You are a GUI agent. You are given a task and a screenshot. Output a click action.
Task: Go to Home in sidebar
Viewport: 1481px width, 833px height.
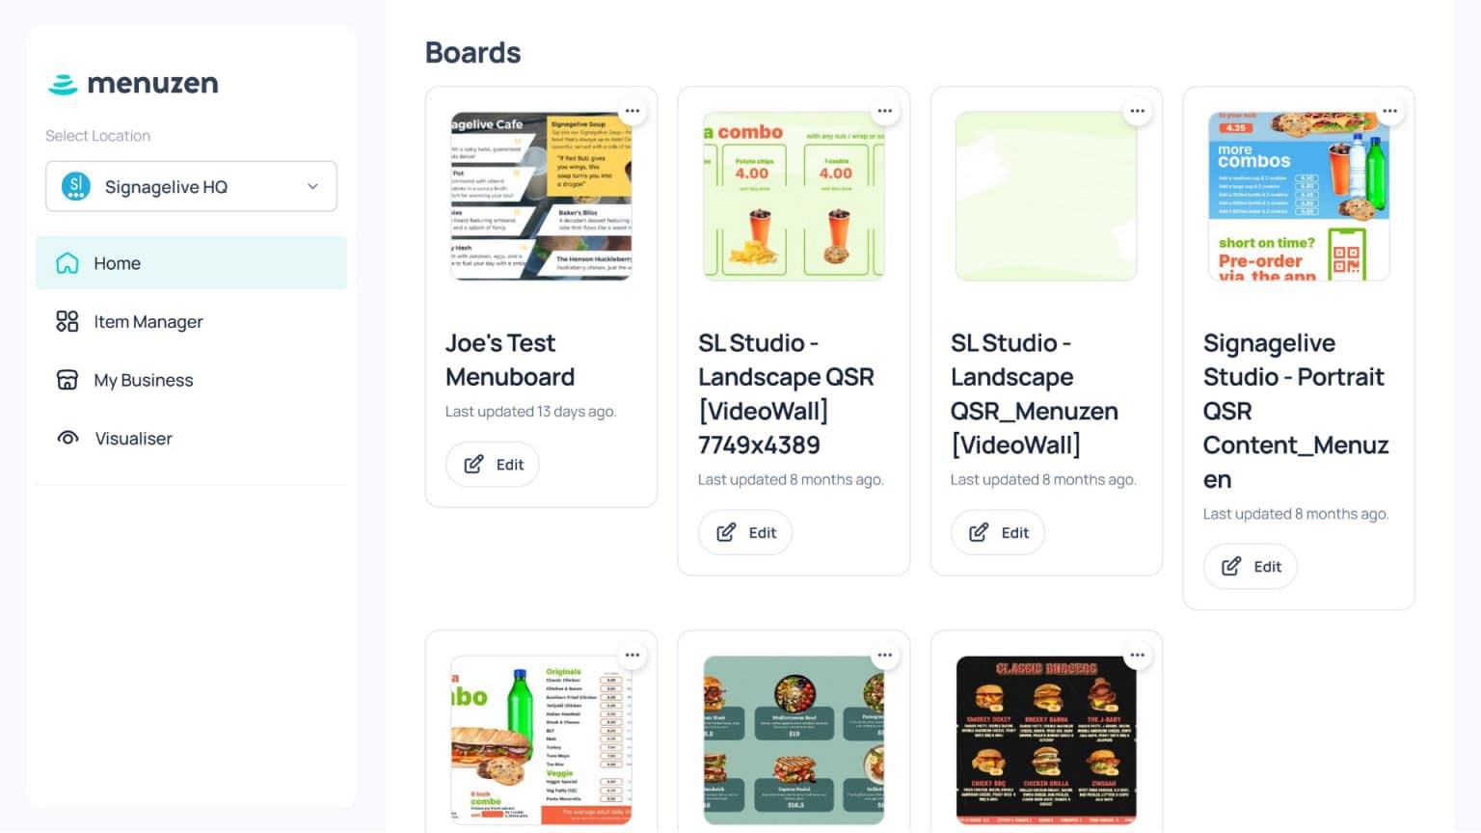(191, 263)
